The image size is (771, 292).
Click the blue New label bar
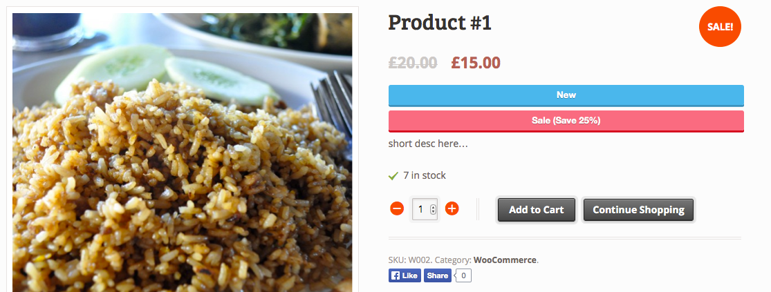click(566, 95)
